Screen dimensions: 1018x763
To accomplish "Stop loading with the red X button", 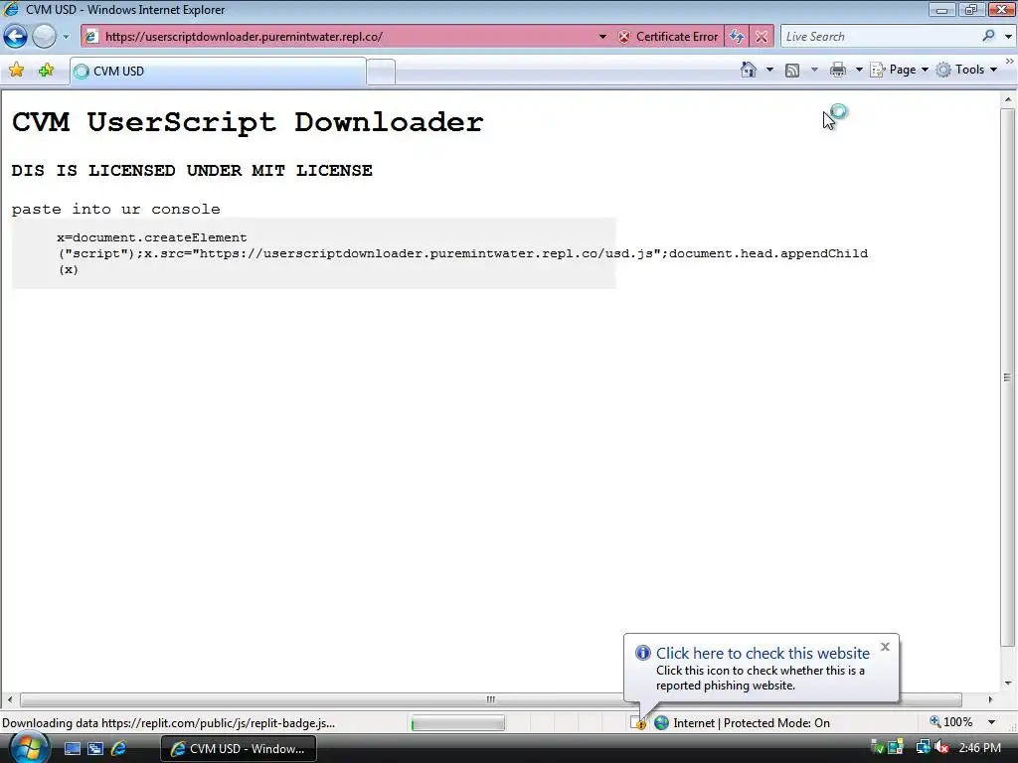I will pos(762,37).
